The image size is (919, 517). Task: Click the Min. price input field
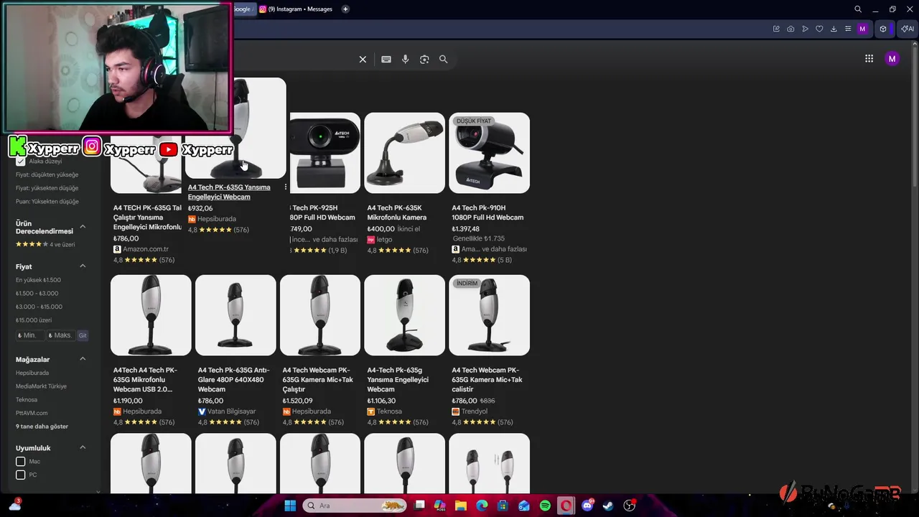tap(29, 335)
